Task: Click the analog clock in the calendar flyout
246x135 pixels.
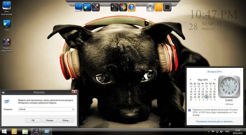Action: coord(229,87)
